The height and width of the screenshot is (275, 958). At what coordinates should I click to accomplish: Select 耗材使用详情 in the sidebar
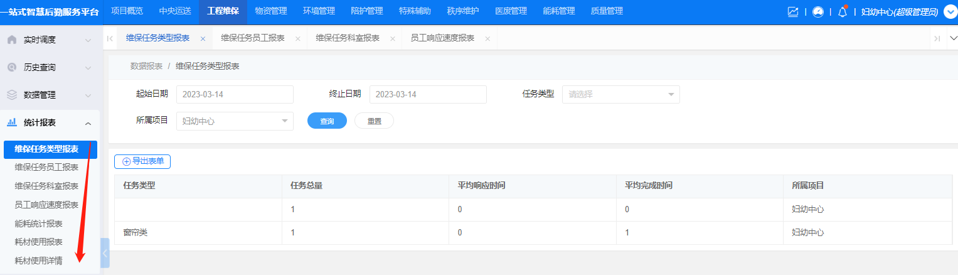[x=39, y=261]
